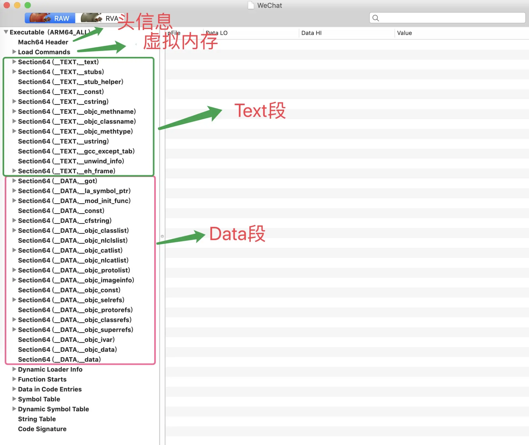This screenshot has height=445, width=529.
Task: Expand the Dynamic Symbol Table node
Action: tap(14, 409)
